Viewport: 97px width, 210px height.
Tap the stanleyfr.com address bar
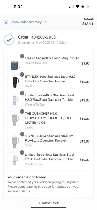49,203
